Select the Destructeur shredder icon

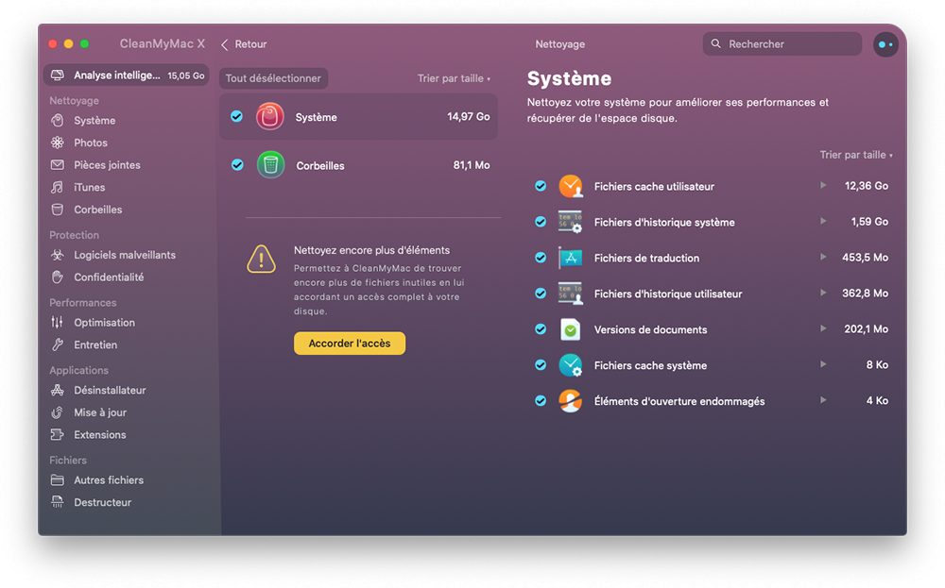coord(58,502)
